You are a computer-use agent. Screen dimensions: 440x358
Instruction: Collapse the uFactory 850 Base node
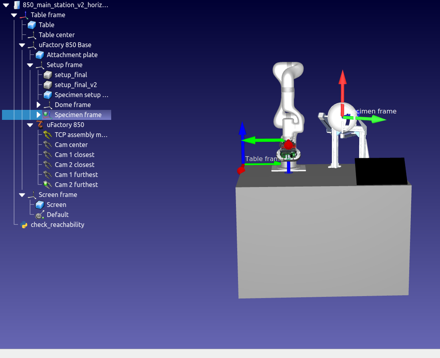pos(22,45)
